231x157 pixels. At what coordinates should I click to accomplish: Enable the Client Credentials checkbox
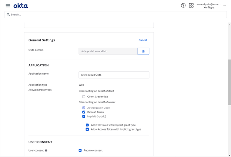point(84,97)
